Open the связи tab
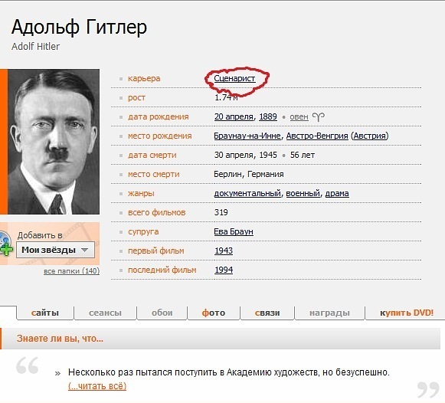Image resolution: width=445 pixels, height=403 pixels. pos(267,313)
